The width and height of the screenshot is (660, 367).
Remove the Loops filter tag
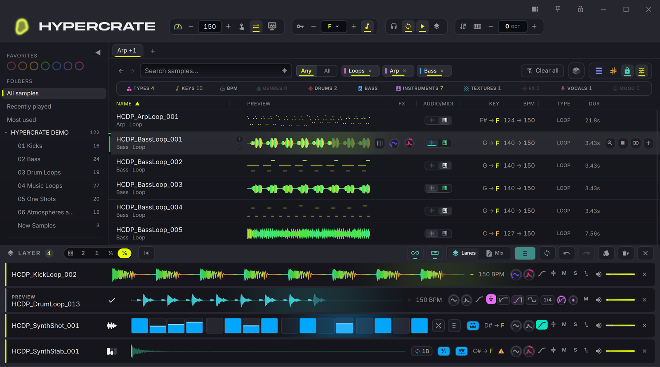[370, 71]
